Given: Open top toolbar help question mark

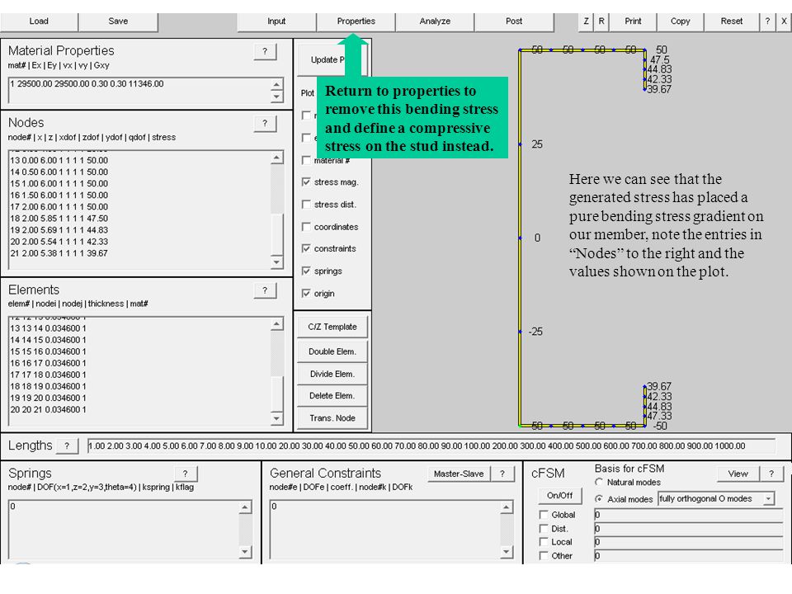Looking at the screenshot, I should coord(767,21).
